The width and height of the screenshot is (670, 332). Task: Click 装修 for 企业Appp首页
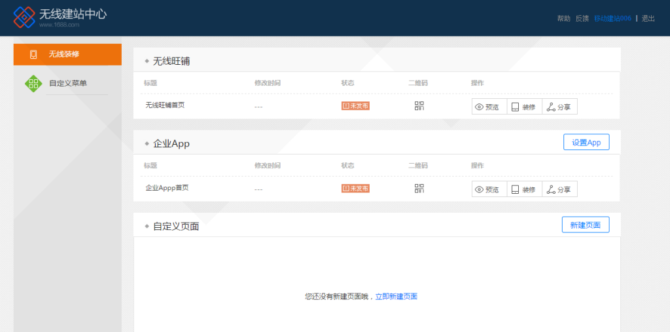coord(524,189)
